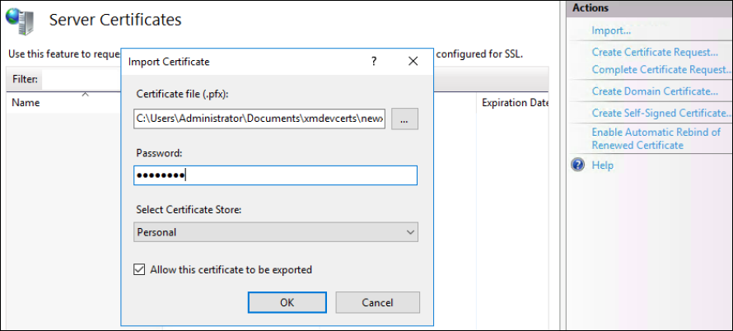Click the Password input field
Screen dimensions: 733x331
[275, 175]
